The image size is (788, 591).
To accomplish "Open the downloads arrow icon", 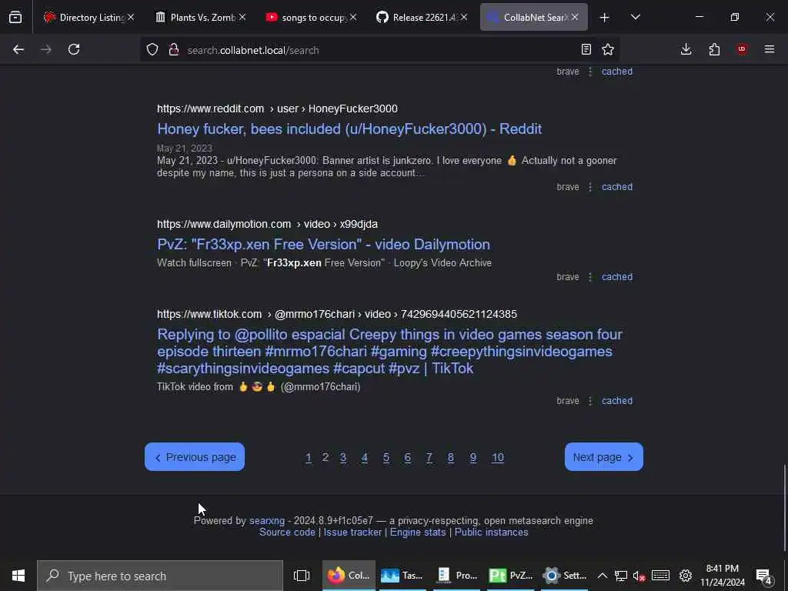I will click(x=686, y=49).
